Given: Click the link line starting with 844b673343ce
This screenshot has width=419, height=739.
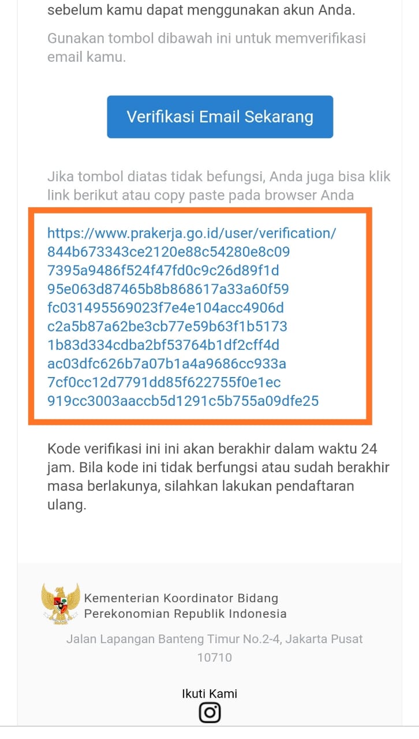Looking at the screenshot, I should 169,252.
